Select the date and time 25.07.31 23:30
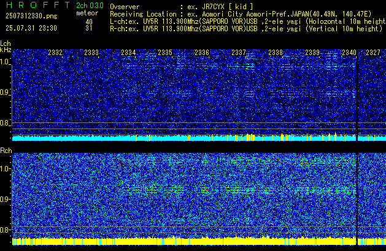386x251 pixels. [31, 28]
